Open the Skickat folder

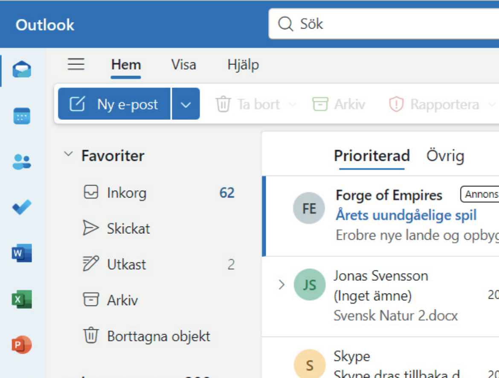coord(128,229)
